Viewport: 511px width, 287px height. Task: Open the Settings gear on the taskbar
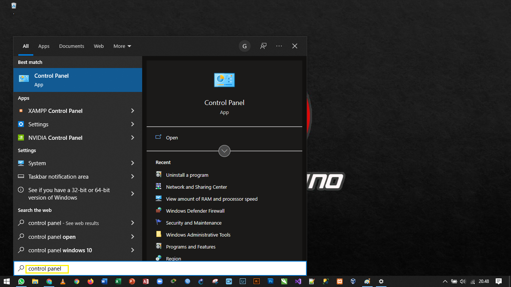381,281
